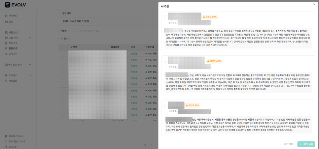The width and height of the screenshot is (319, 149).
Task: Click the 영업 리드 flag icon
Action: [6, 48]
